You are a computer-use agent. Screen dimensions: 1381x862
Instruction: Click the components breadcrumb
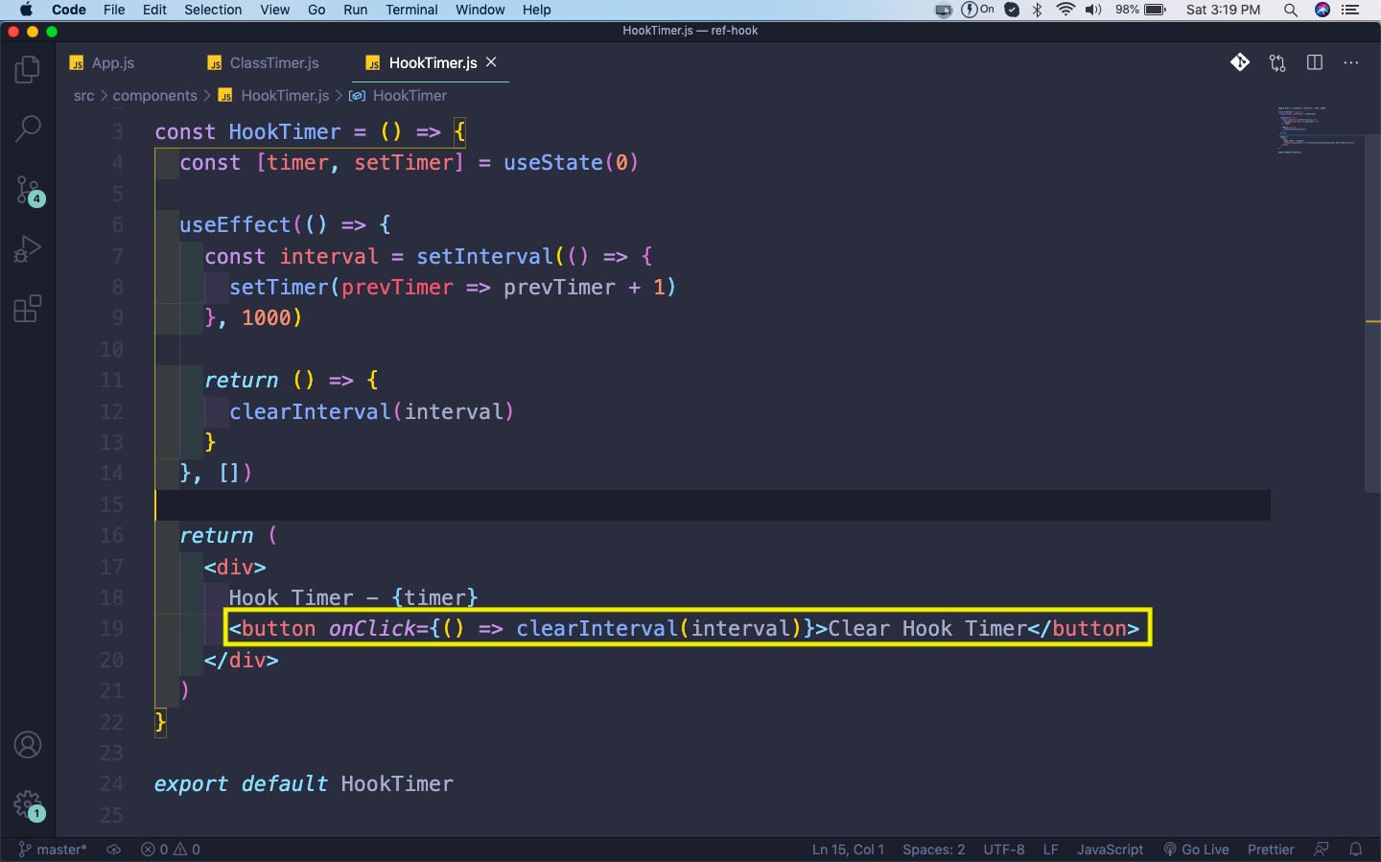point(154,96)
